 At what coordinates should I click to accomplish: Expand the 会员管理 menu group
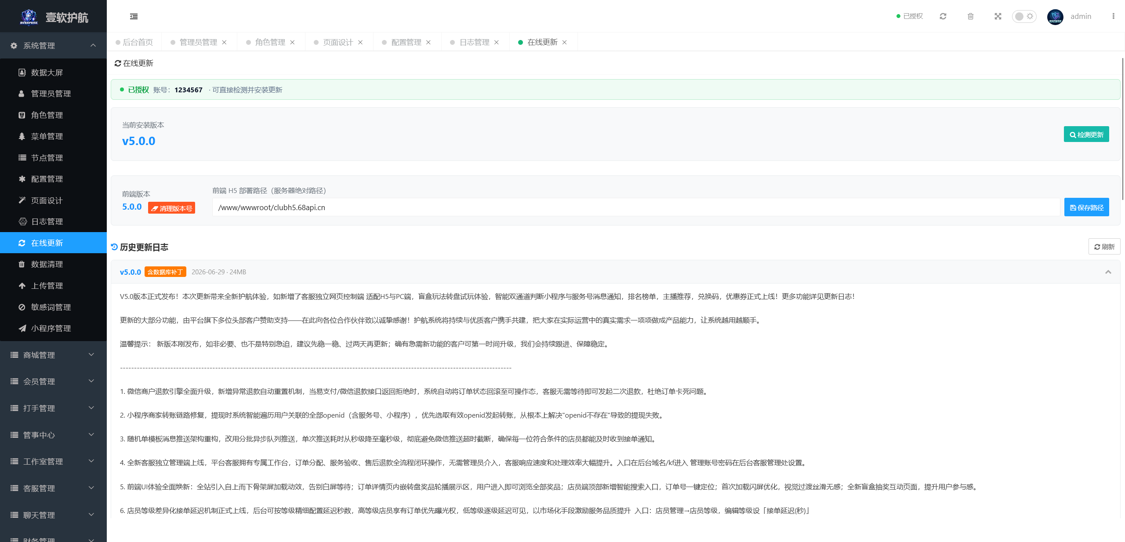coord(53,382)
